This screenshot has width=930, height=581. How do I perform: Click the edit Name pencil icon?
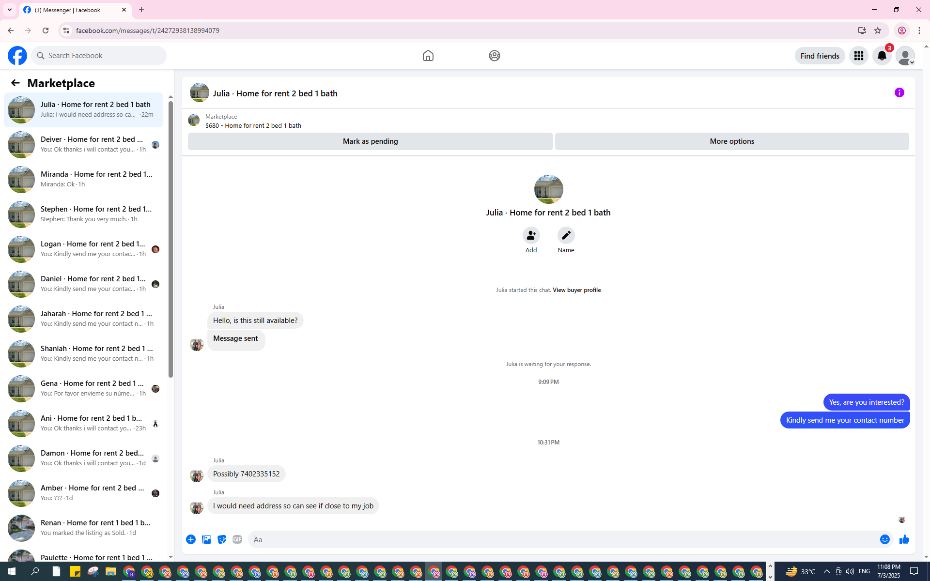[x=566, y=235]
